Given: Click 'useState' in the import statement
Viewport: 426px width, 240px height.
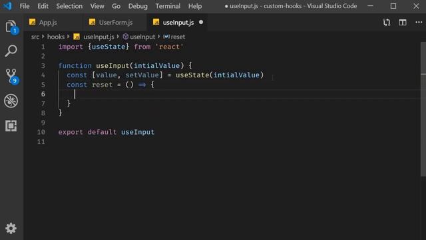Looking at the screenshot, I should click(108, 47).
